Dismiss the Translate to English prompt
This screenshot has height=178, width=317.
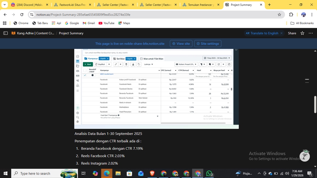click(x=282, y=33)
